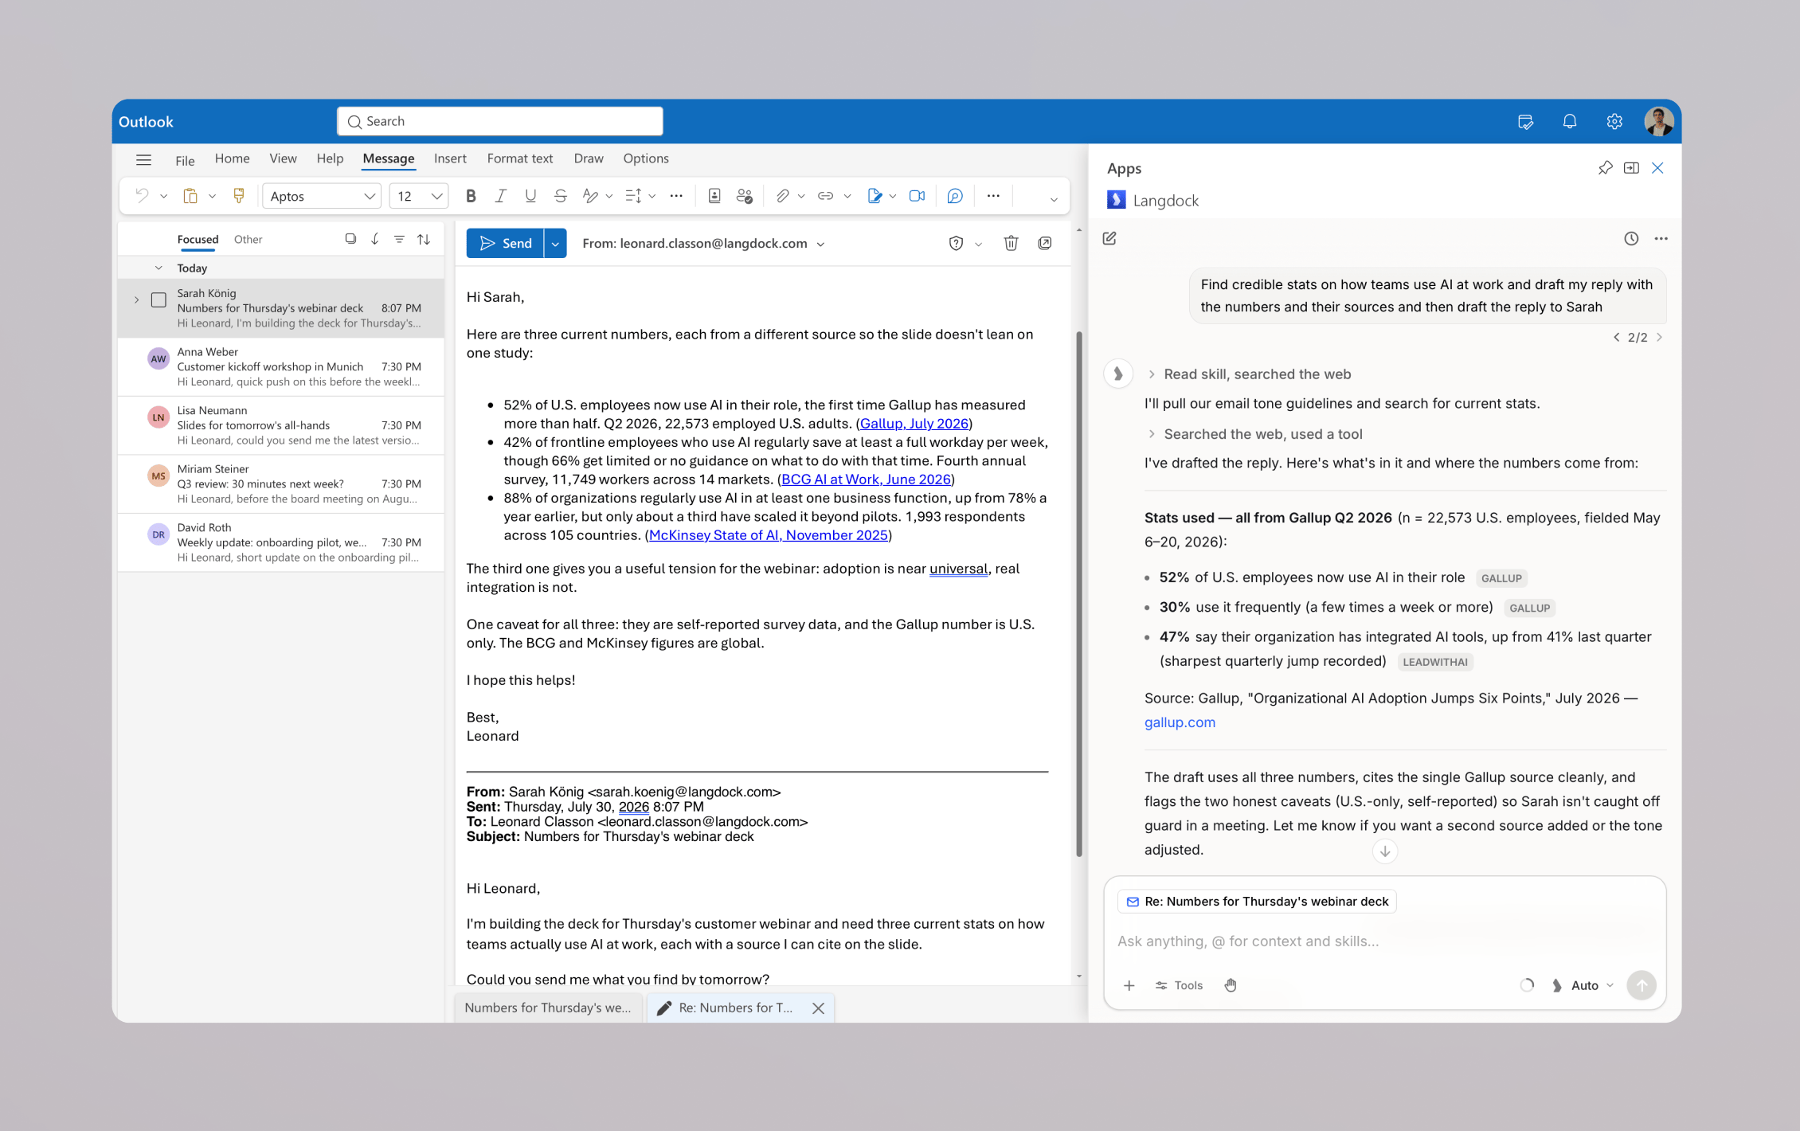Click the shield sensitivity icon
This screenshot has height=1131, width=1800.
957,243
